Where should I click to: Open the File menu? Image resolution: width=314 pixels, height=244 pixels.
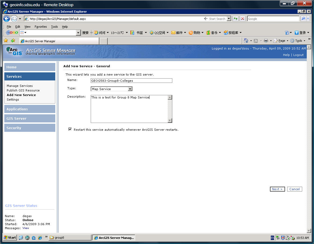(9, 26)
